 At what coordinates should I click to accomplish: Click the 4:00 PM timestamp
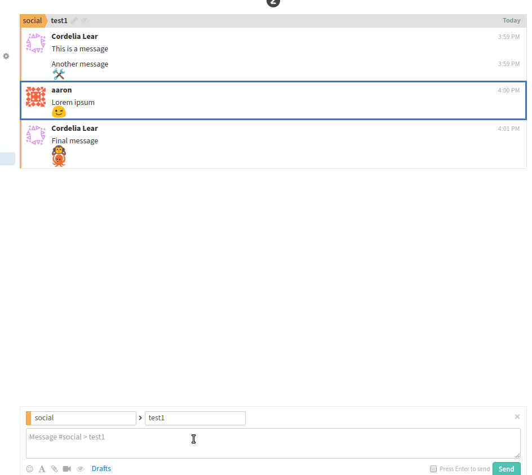tap(508, 90)
